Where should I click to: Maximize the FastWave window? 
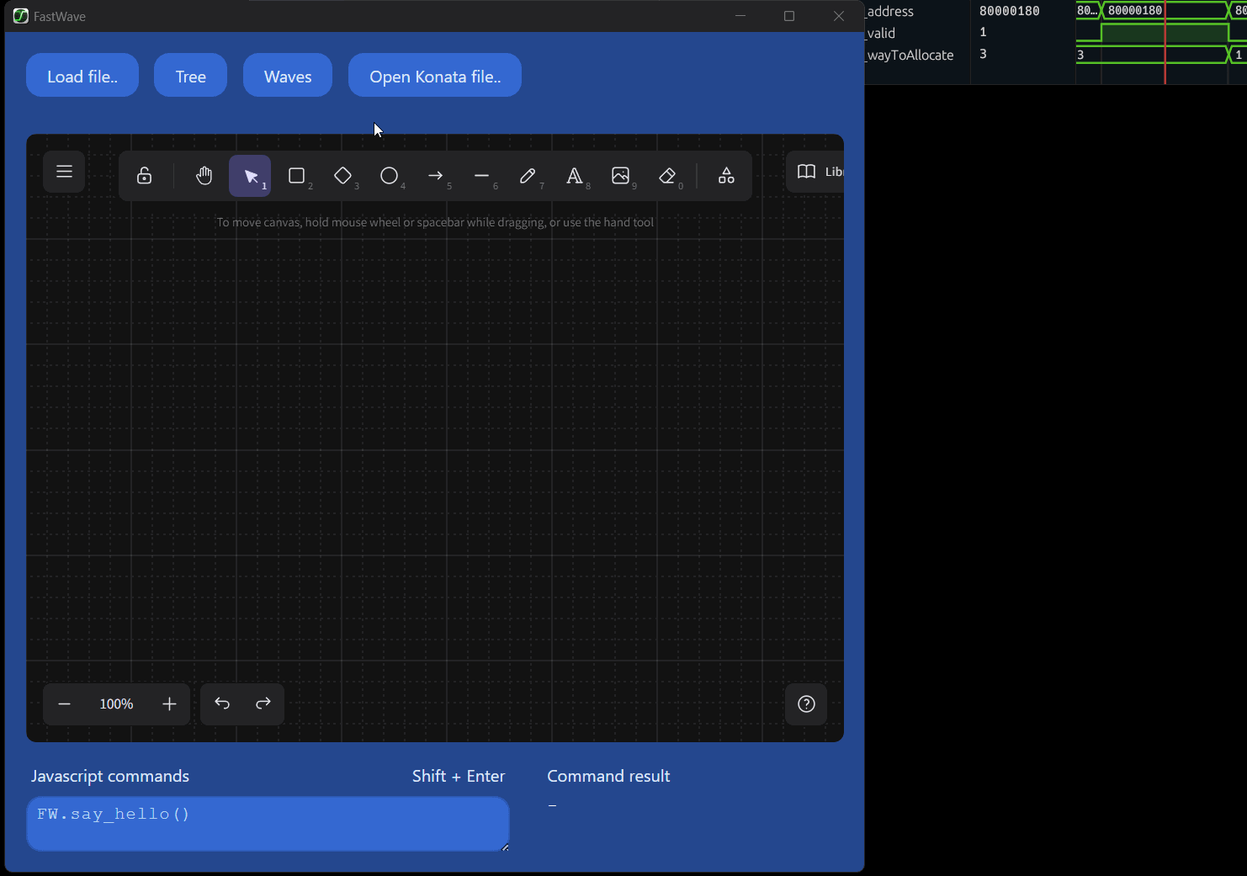(x=789, y=16)
